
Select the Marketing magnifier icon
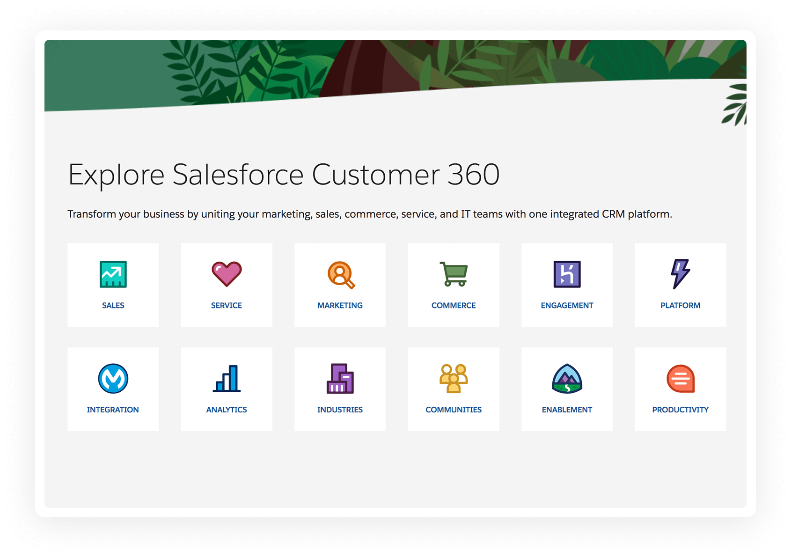point(341,275)
